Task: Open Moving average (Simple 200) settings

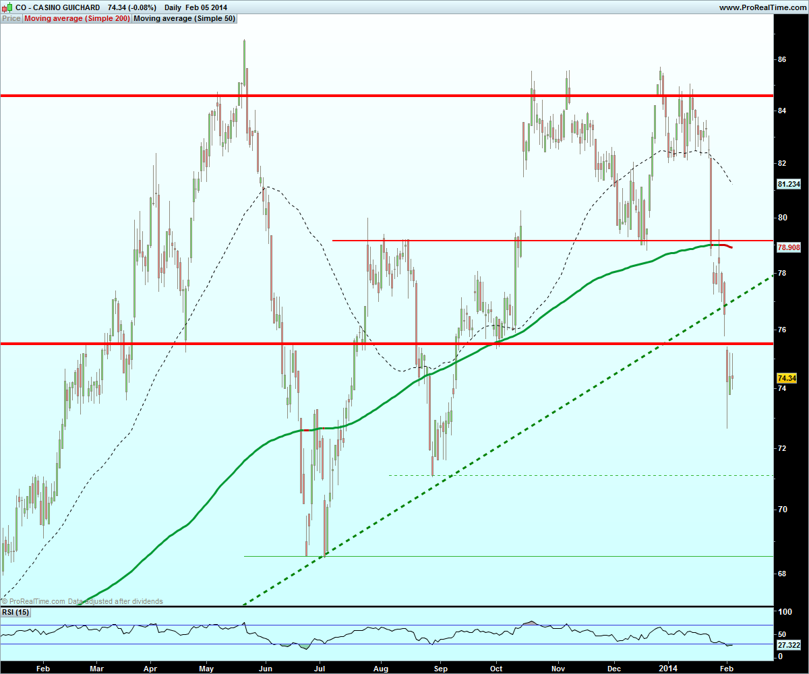Action: click(76, 19)
